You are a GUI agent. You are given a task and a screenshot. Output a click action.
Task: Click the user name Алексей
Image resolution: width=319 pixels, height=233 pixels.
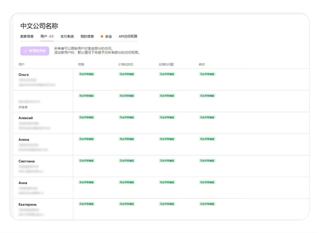(26, 118)
